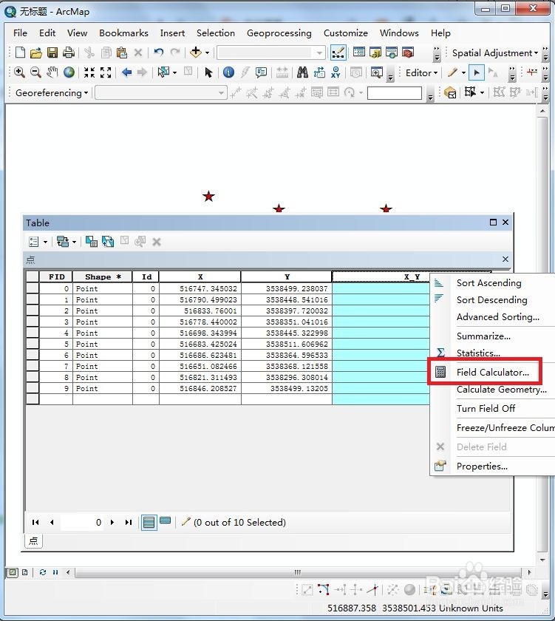Expand the map scale combo box
This screenshot has height=621, width=555.
319,52
